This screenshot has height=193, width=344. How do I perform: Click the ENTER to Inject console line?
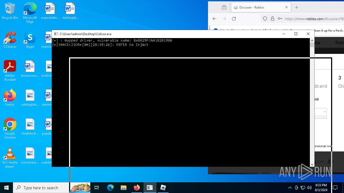(100, 45)
